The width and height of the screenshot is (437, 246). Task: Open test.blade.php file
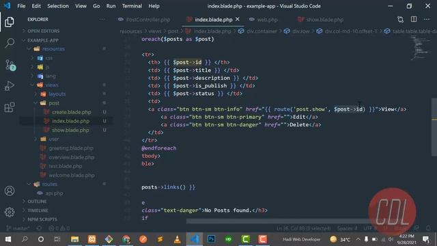66,166
